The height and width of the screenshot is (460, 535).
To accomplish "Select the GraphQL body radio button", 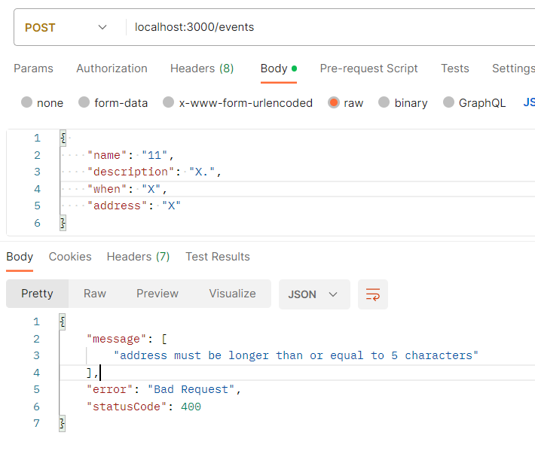I will coord(449,102).
